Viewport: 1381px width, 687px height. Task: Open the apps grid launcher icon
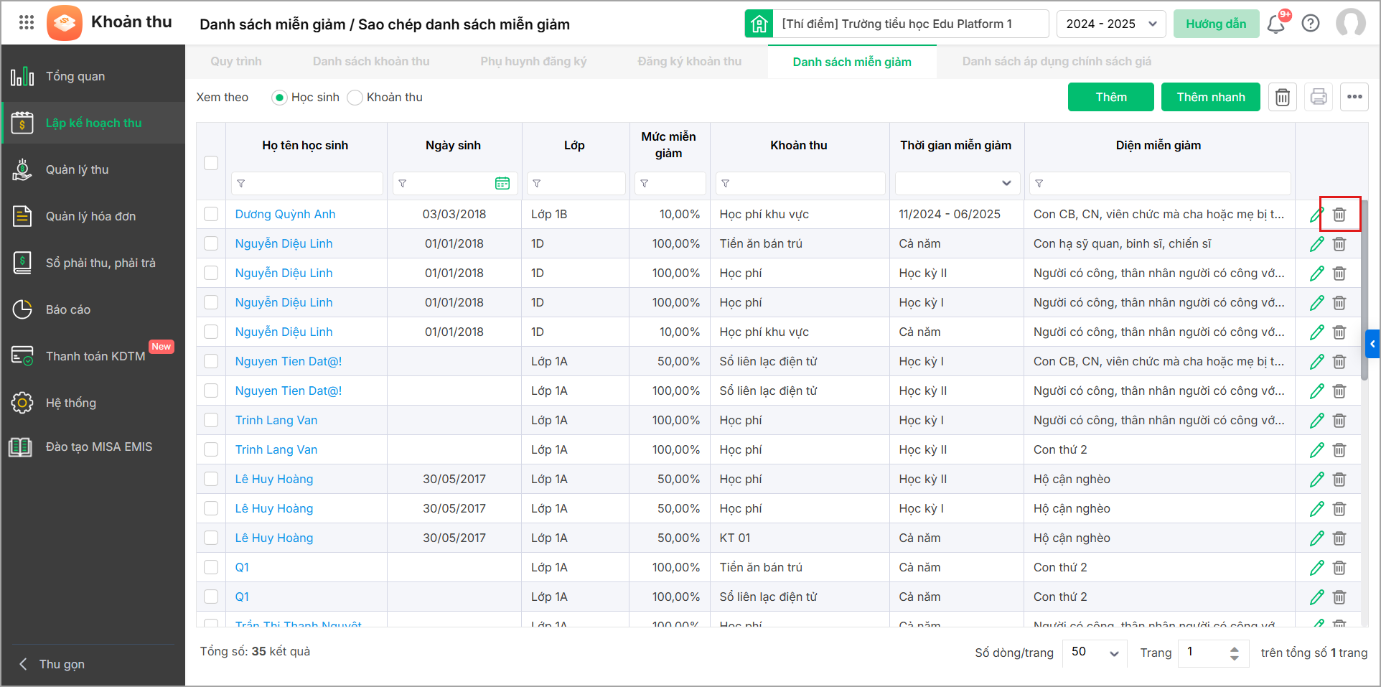click(27, 22)
